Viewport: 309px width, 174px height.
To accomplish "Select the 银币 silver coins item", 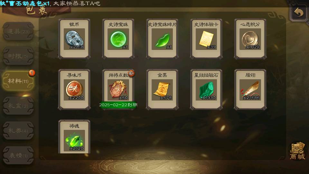I will click(x=74, y=39).
